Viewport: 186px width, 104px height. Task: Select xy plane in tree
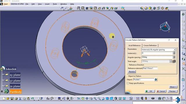click(x=15, y=75)
